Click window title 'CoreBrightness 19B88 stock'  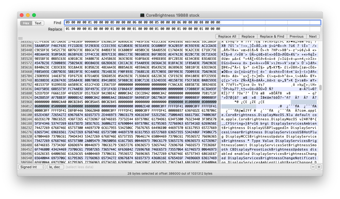pyautogui.click(x=173, y=15)
